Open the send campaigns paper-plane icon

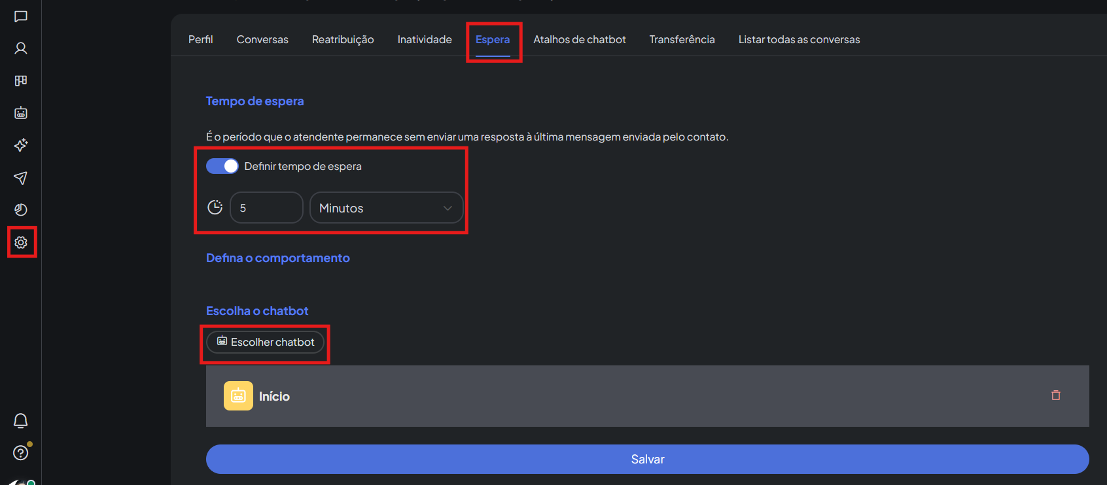coord(21,178)
